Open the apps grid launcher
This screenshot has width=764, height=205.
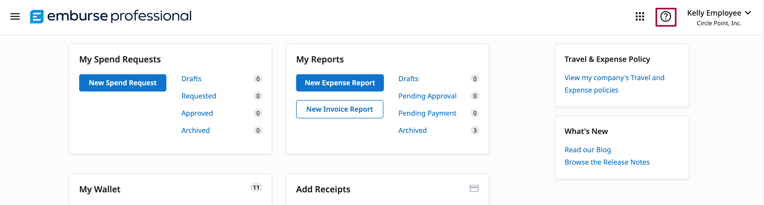click(639, 17)
